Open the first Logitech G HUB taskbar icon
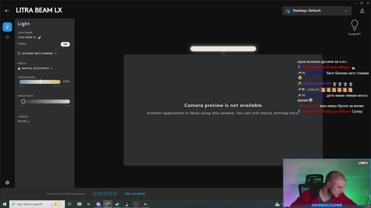The width and height of the screenshot is (371, 208). point(89,204)
